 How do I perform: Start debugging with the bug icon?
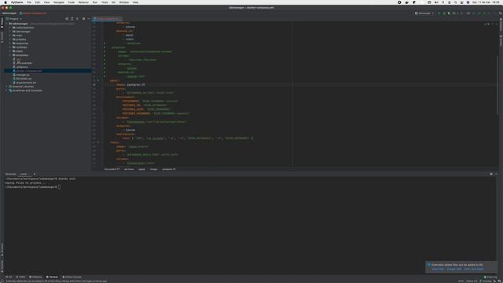[x=444, y=13]
